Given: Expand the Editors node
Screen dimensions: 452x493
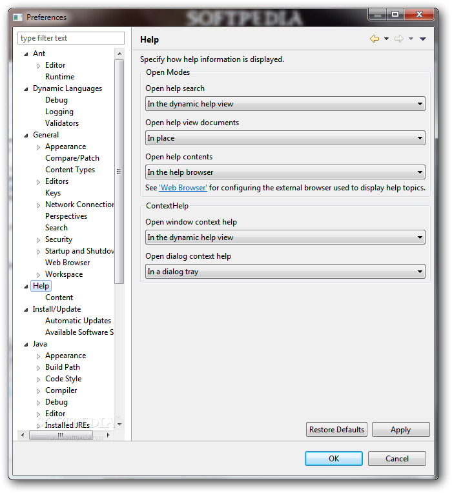Looking at the screenshot, I should pos(38,182).
